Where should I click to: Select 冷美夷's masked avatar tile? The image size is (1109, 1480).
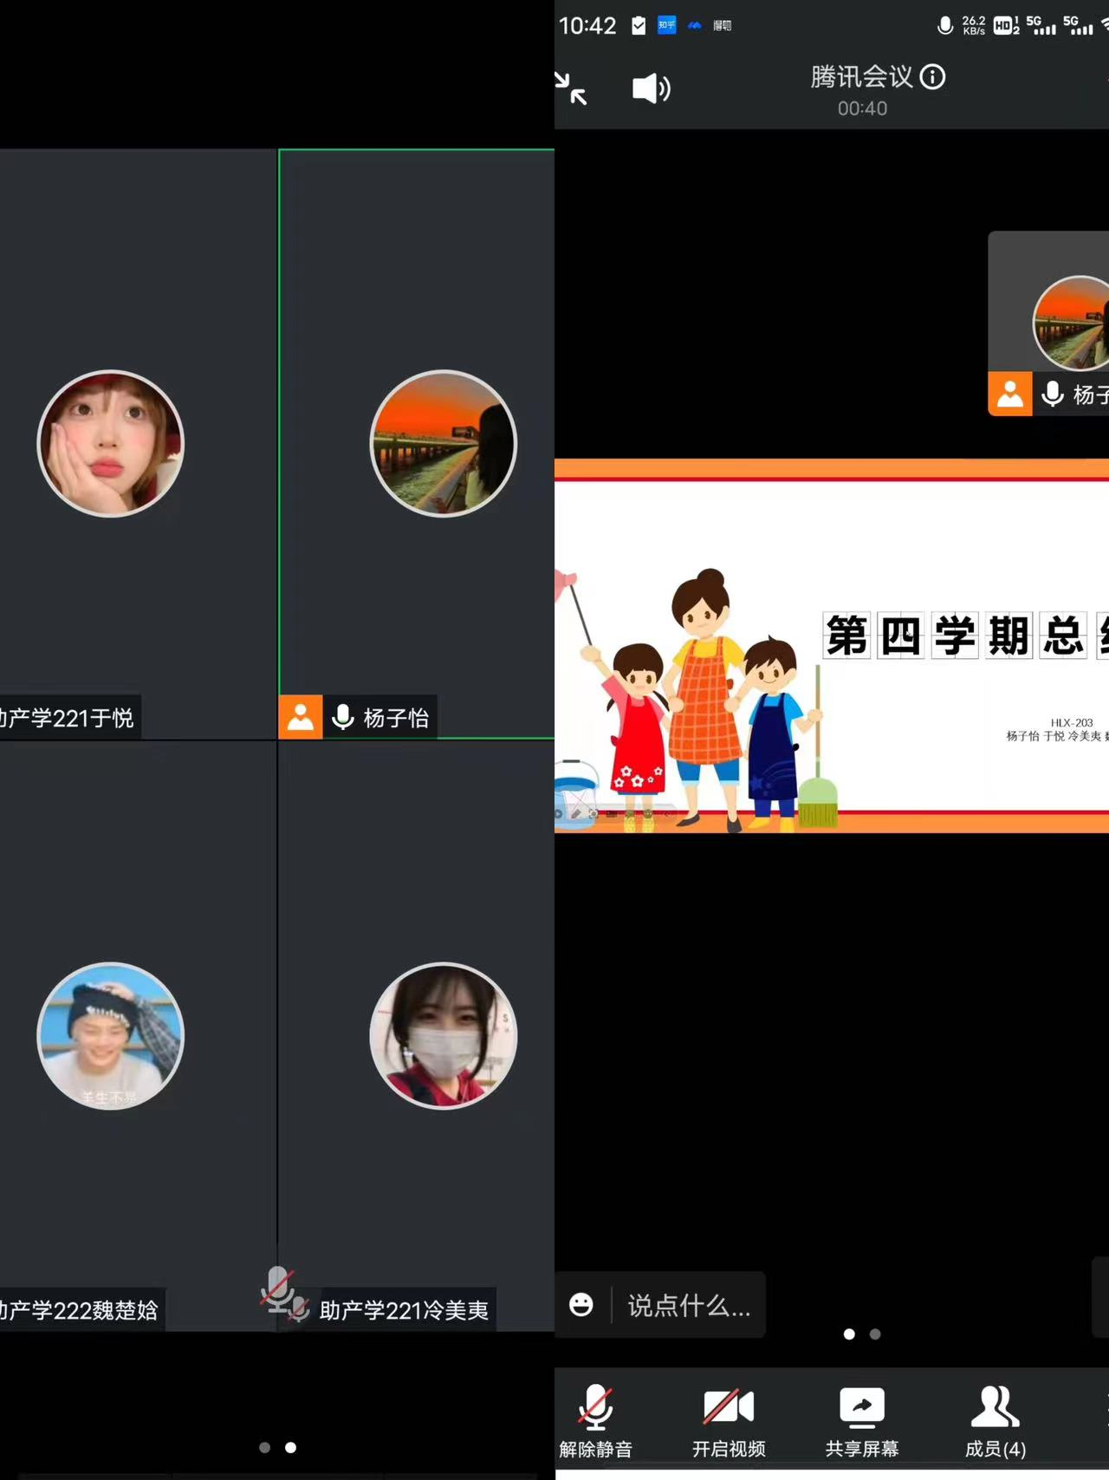click(x=443, y=1036)
